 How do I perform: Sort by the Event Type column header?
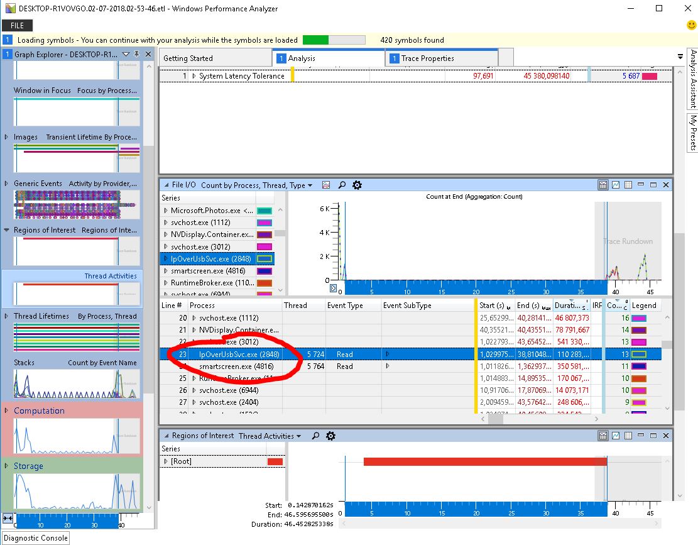pos(354,306)
